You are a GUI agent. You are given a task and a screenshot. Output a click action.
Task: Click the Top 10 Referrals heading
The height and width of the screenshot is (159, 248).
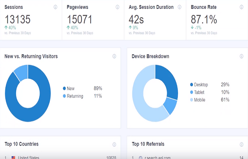click(x=148, y=144)
